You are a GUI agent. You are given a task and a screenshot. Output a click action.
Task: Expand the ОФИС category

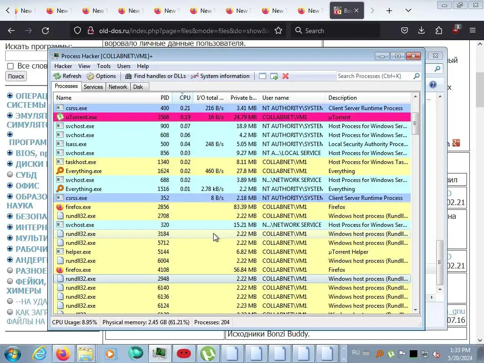pyautogui.click(x=10, y=185)
